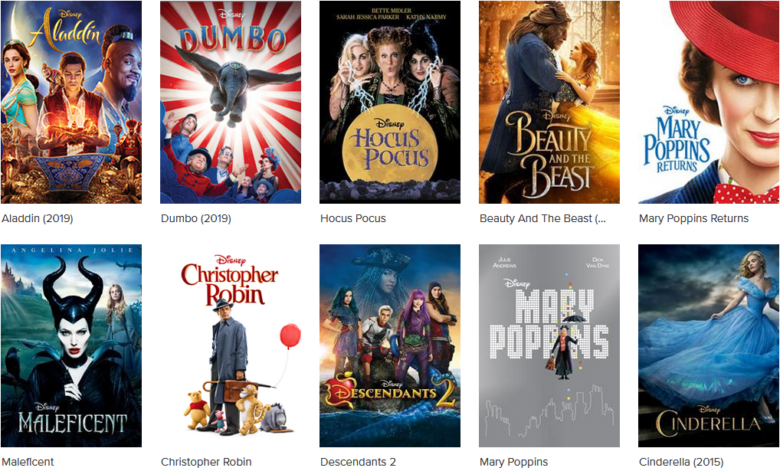
Task: Follow the Mary Poppins Returns title link
Action: tap(694, 218)
